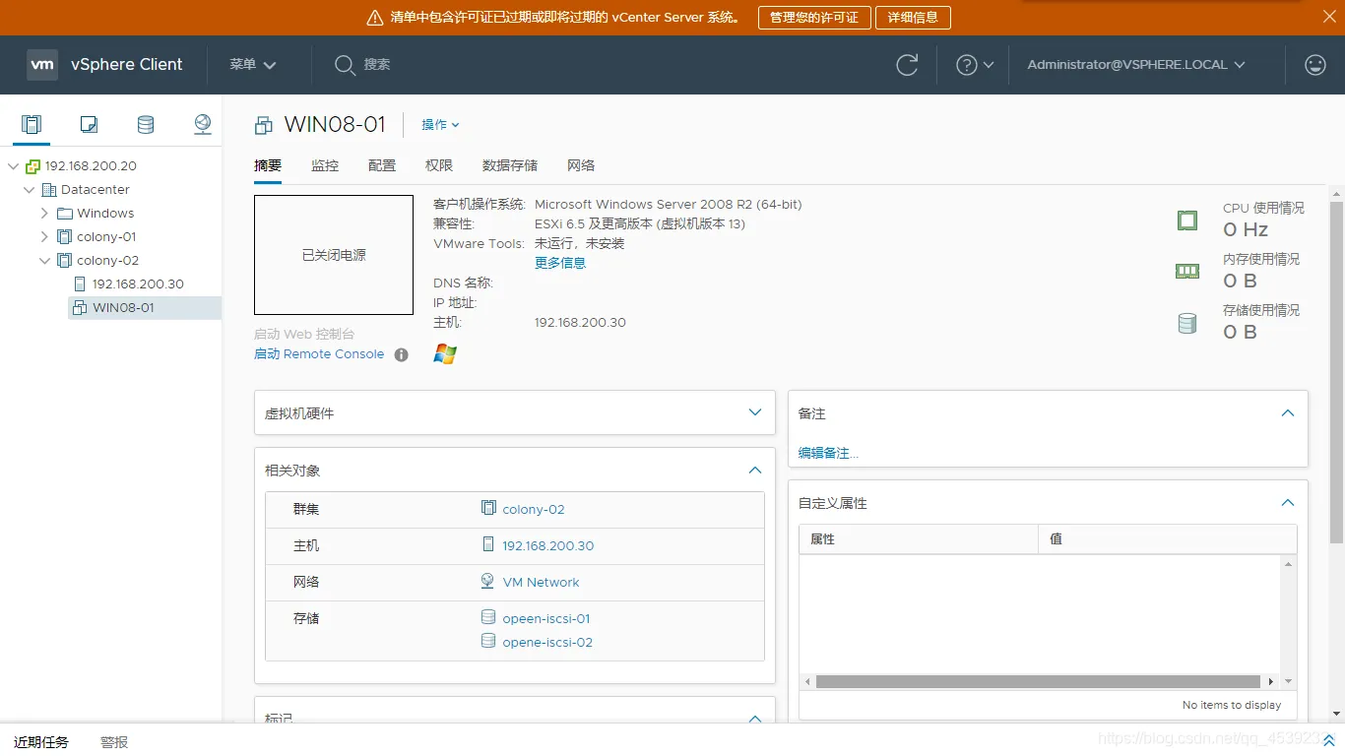
Task: Open the 操作 actions dropdown
Action: tap(440, 125)
